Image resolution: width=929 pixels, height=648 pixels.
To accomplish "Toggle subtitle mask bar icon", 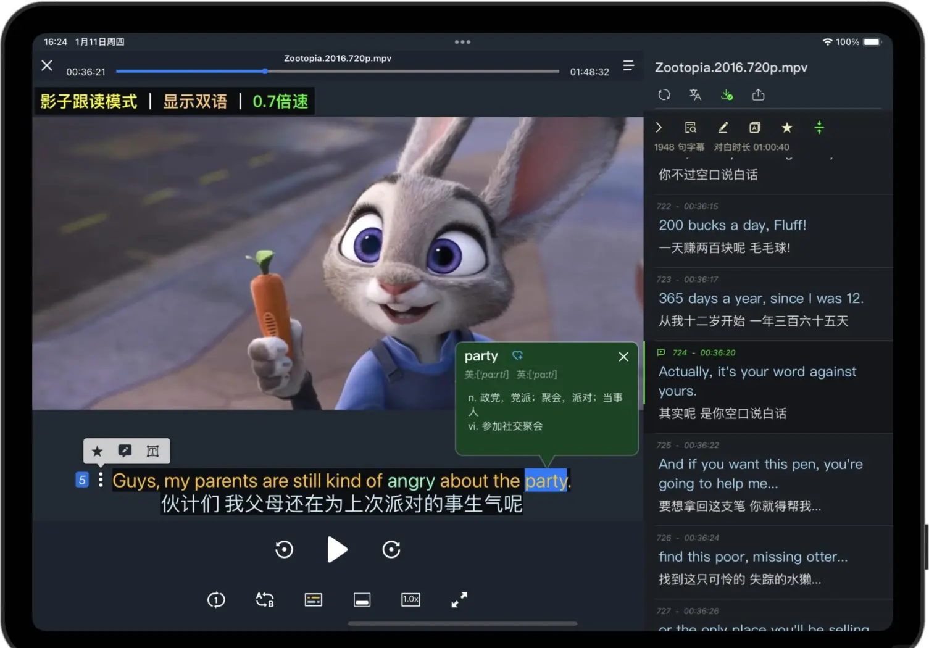I will coord(362,600).
